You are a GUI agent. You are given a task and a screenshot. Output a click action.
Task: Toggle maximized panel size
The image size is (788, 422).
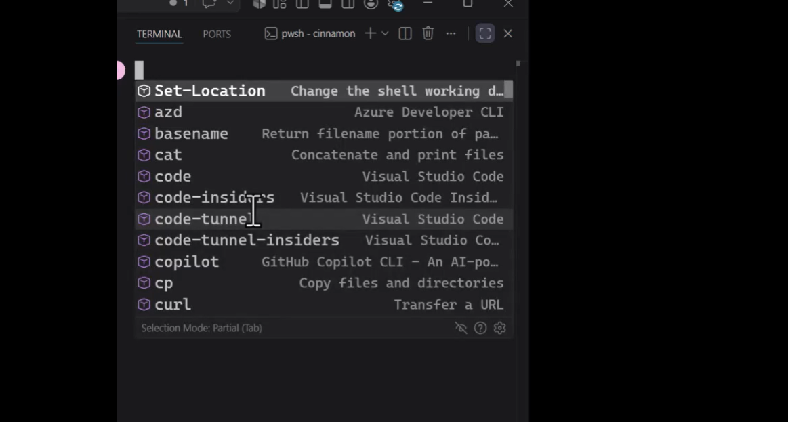pyautogui.click(x=485, y=34)
